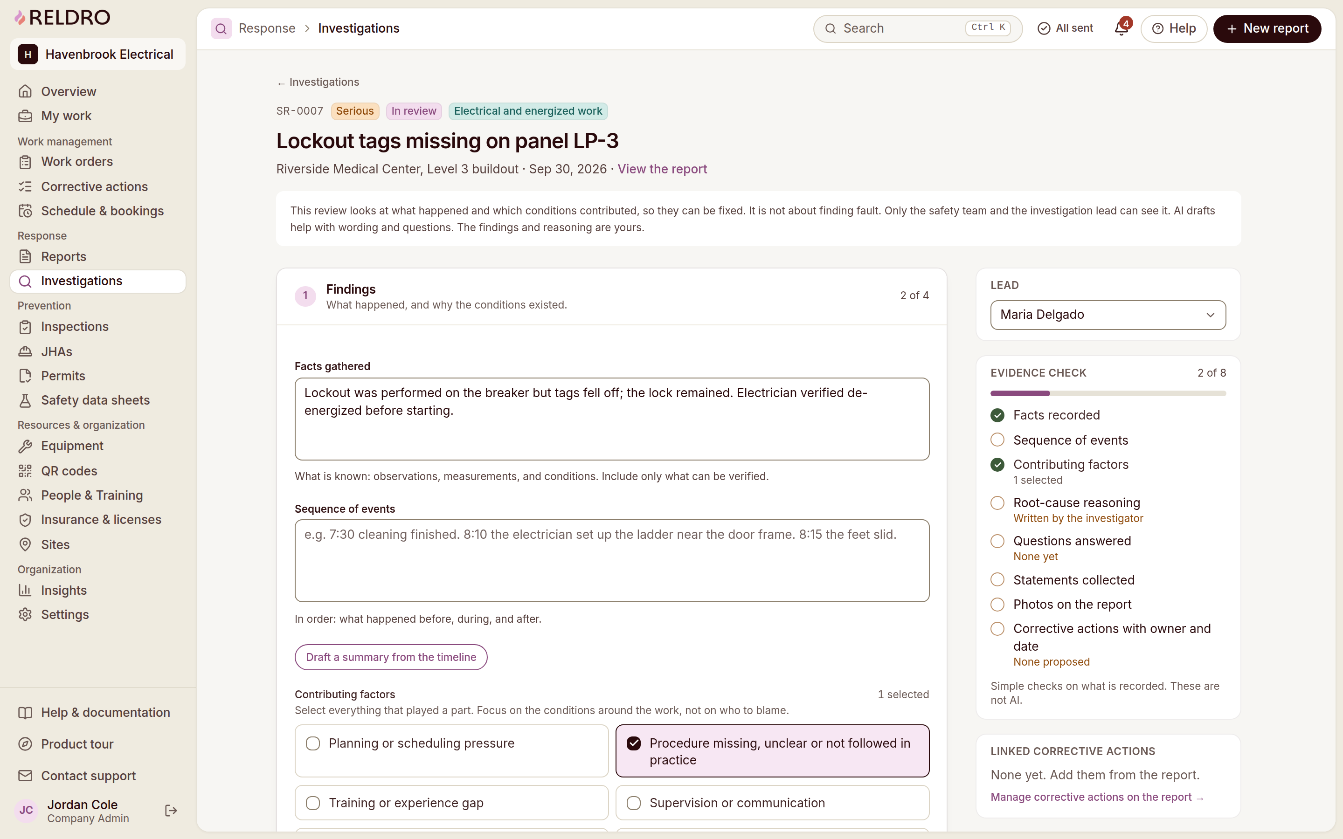Viewport: 1343px width, 839px height.
Task: Open Permits in the sidebar
Action: (x=97, y=376)
